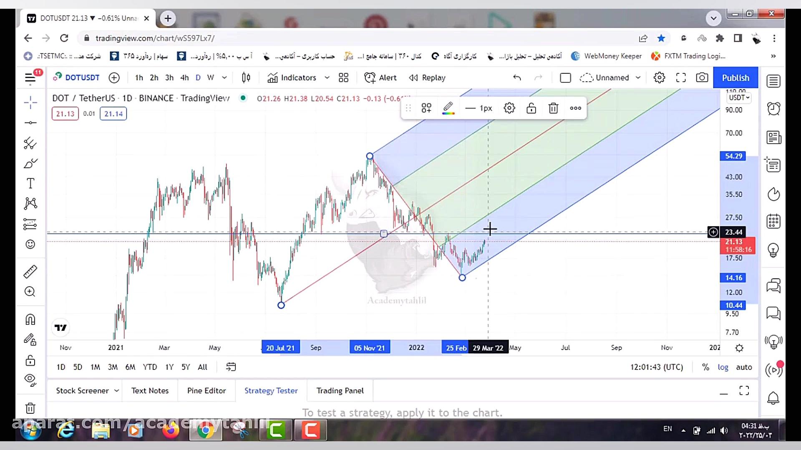This screenshot has width=801, height=450.
Task: Toggle hide all drawings eye icon
Action: 30,380
